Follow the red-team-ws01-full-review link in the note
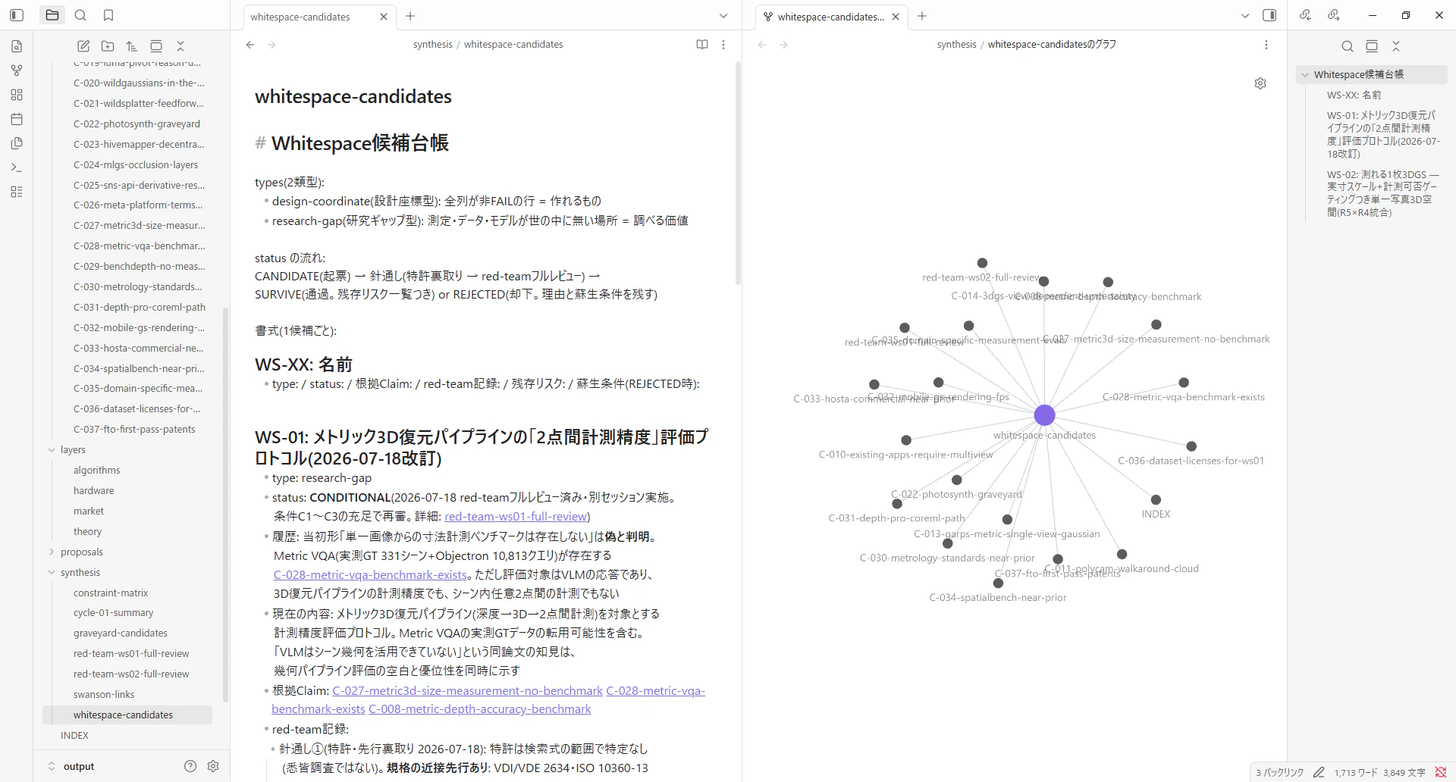This screenshot has width=1456, height=782. [x=516, y=516]
